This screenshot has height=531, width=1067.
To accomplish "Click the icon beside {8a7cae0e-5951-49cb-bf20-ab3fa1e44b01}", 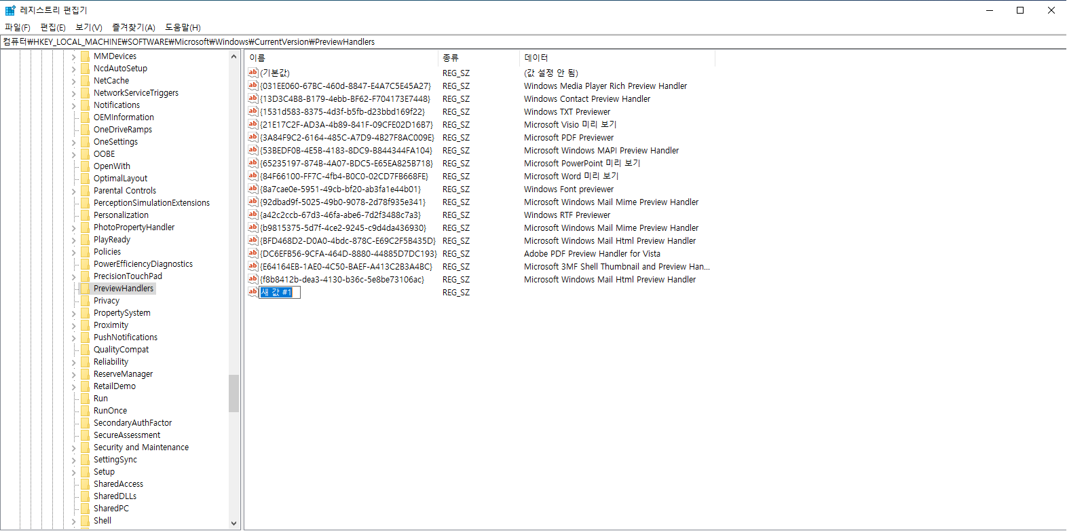I will point(253,189).
